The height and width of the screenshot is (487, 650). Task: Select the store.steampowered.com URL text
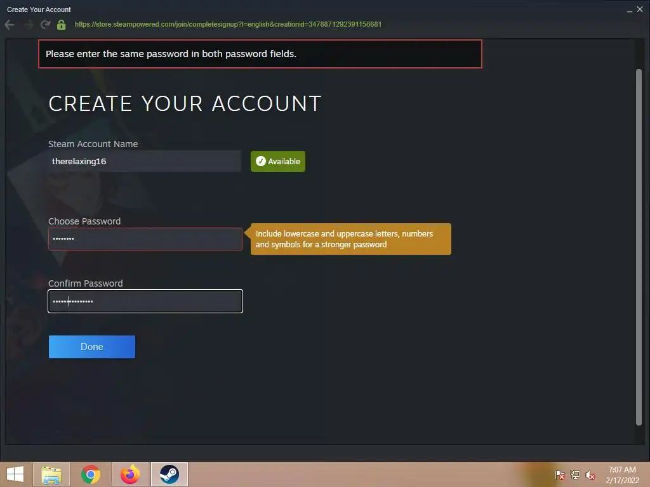(x=228, y=25)
